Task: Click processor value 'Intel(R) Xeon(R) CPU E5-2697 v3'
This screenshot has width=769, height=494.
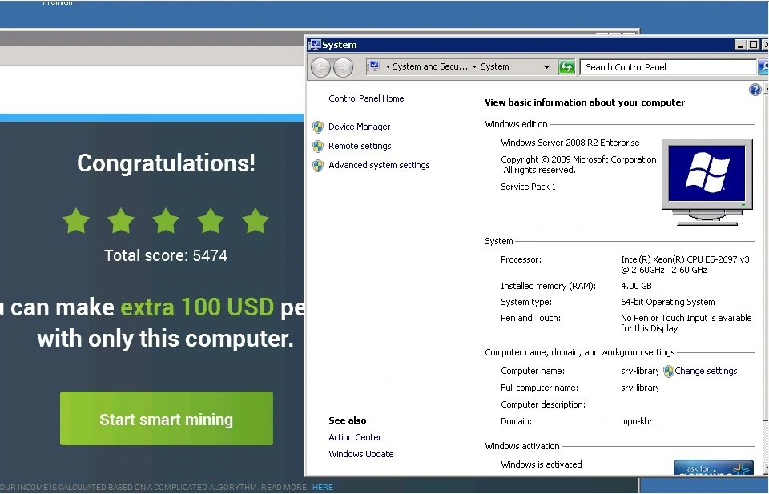Action: [x=685, y=259]
